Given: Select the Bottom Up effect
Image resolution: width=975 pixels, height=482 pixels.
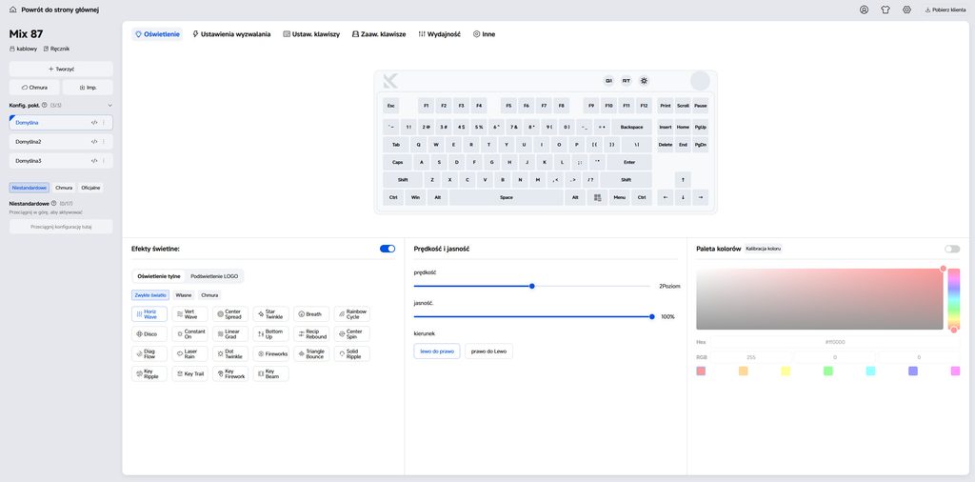Looking at the screenshot, I should tap(270, 334).
